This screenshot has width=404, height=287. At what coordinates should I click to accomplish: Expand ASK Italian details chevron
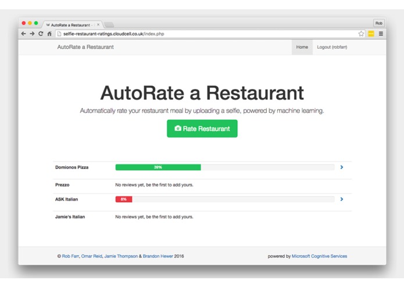click(x=342, y=199)
